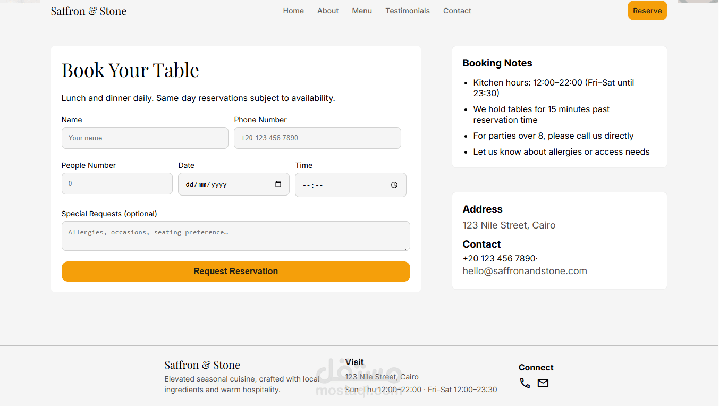Click the hello@saffronandstone.com email address
The height and width of the screenshot is (406, 719).
[x=525, y=271]
